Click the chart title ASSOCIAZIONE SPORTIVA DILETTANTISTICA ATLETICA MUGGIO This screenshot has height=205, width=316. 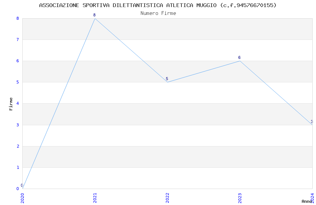[x=158, y=5]
